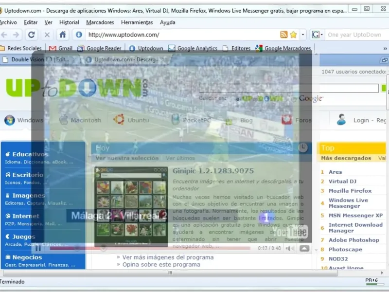Open the Gmail bookmark
Screen dimensions: 389x292
click(x=61, y=48)
